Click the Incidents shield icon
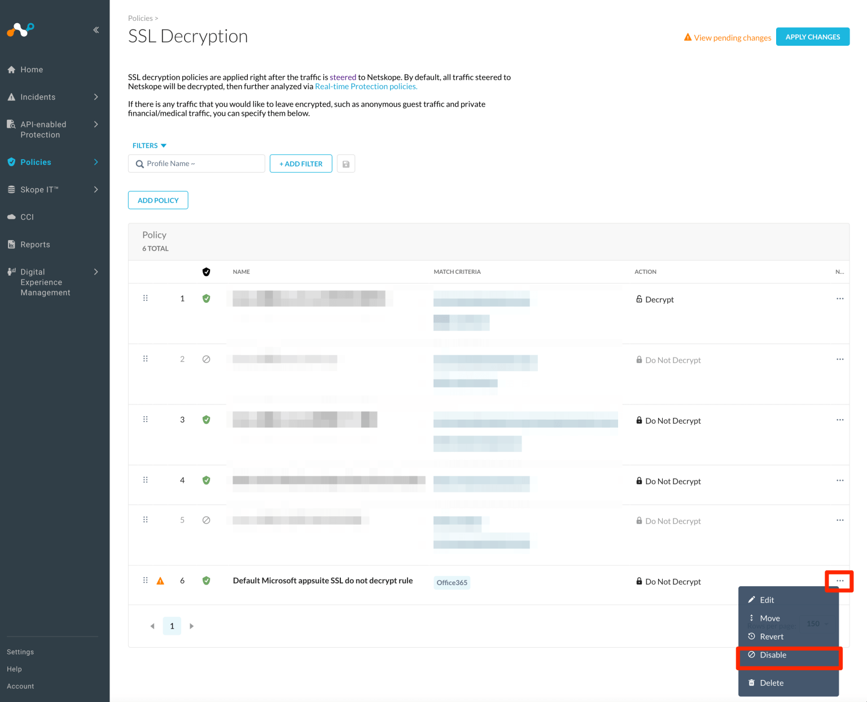The height and width of the screenshot is (702, 867). tap(12, 97)
